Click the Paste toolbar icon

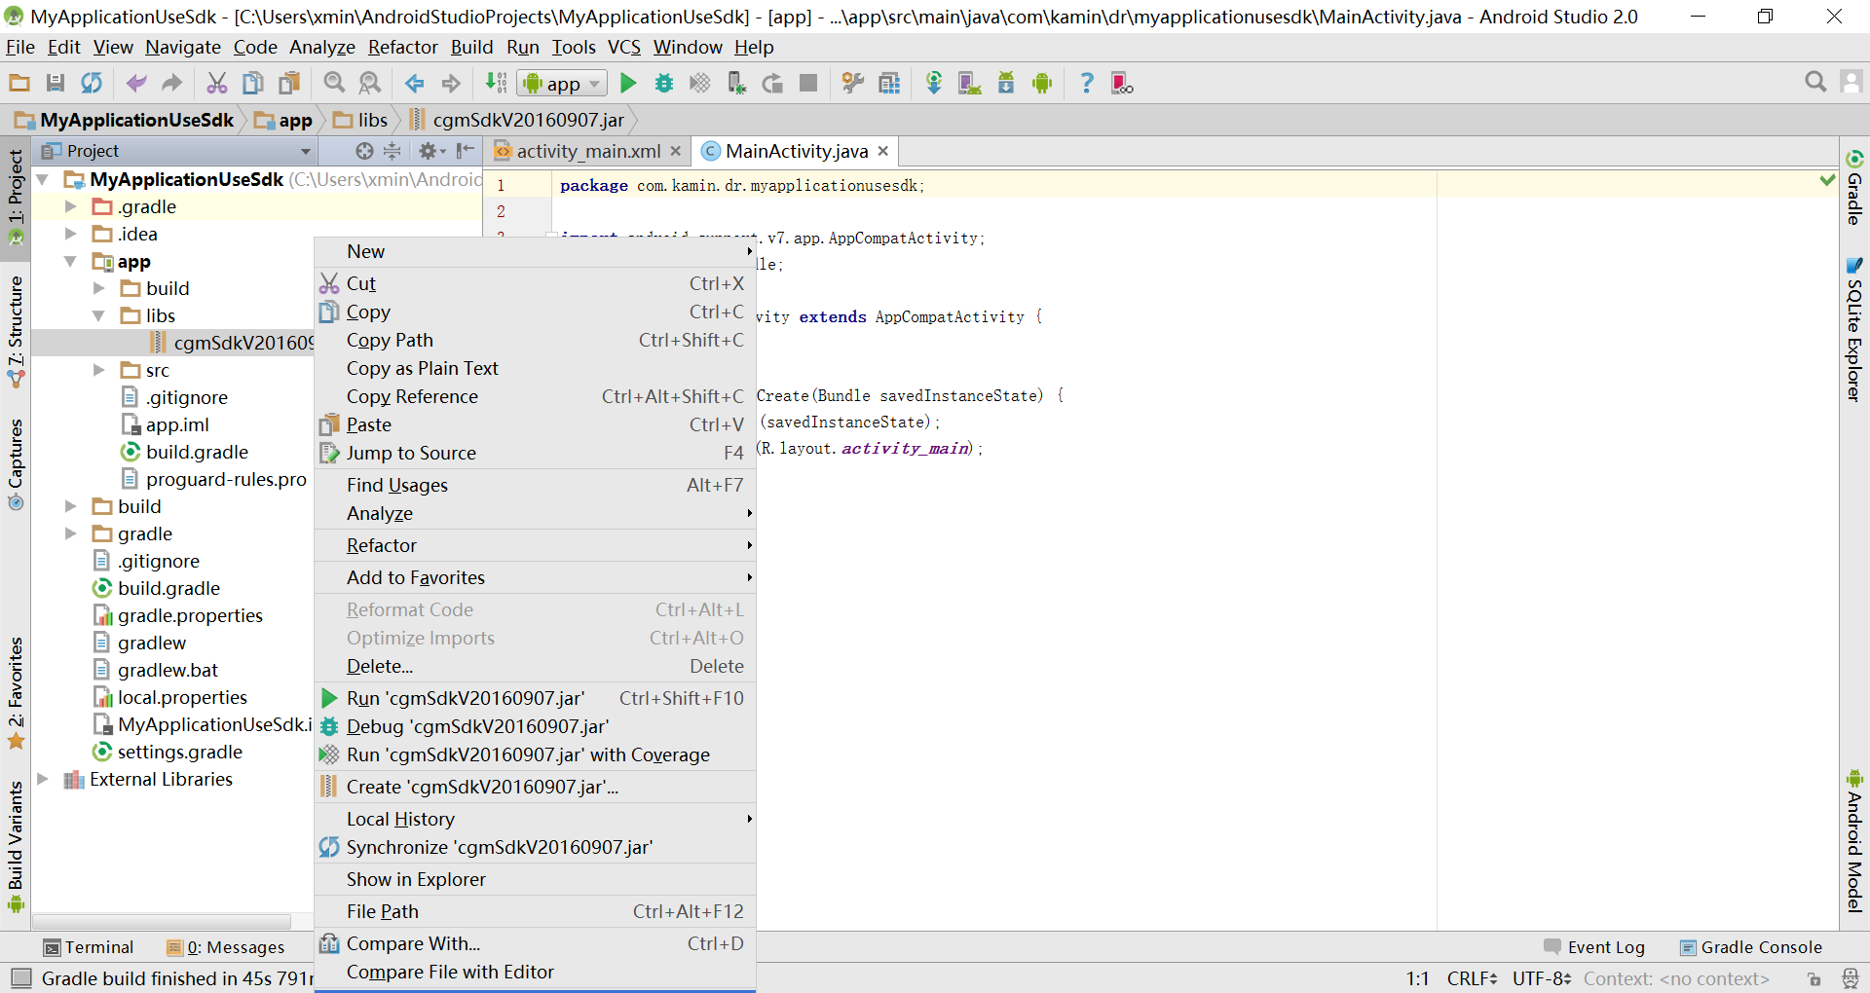(x=289, y=84)
